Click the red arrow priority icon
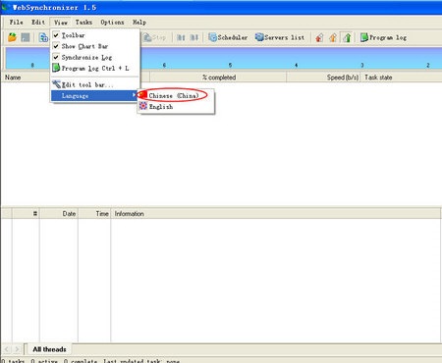The width and height of the screenshot is (442, 363). (319, 37)
